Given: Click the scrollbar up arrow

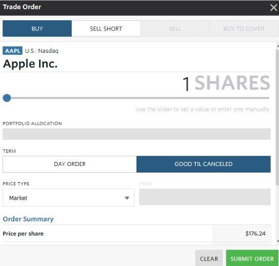Looking at the screenshot, I should [x=278, y=47].
